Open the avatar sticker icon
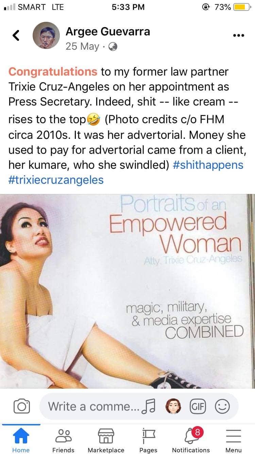This screenshot has height=454, width=255. (173, 406)
